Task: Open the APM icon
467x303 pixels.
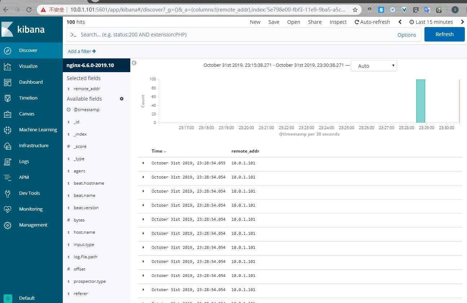Action: pyautogui.click(x=8, y=177)
